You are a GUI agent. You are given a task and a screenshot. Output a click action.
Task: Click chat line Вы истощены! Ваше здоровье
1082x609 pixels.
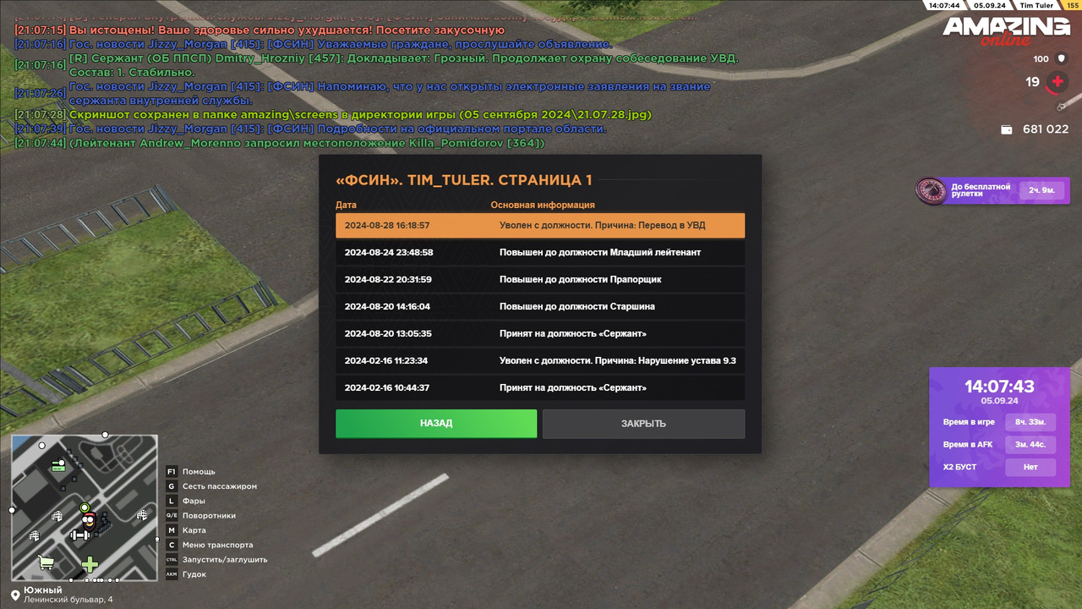260,30
